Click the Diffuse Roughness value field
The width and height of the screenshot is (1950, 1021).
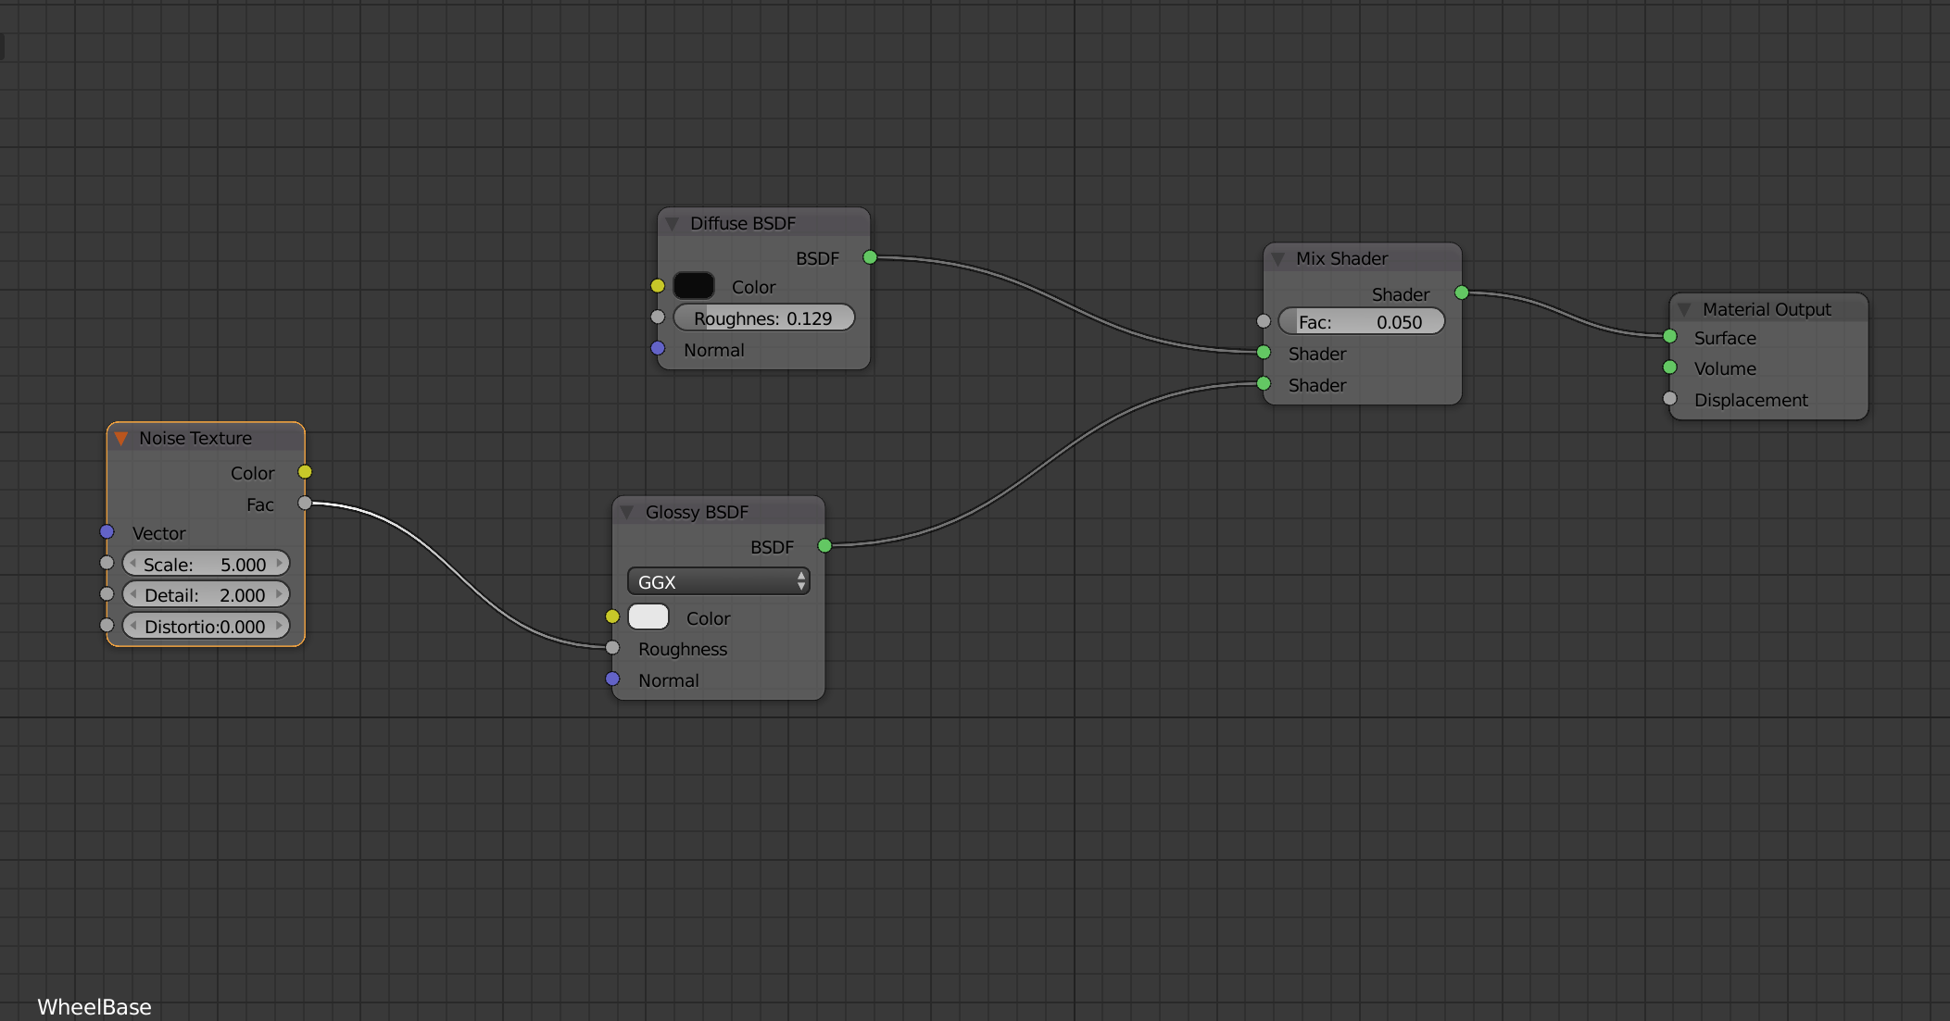coord(763,318)
